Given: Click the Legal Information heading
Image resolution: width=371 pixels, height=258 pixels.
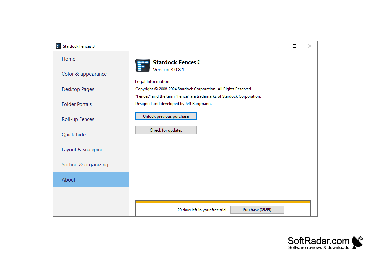Looking at the screenshot, I should point(152,81).
